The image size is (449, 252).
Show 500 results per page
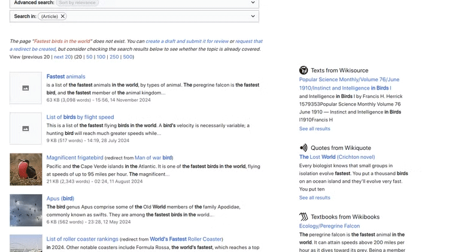tap(128, 57)
